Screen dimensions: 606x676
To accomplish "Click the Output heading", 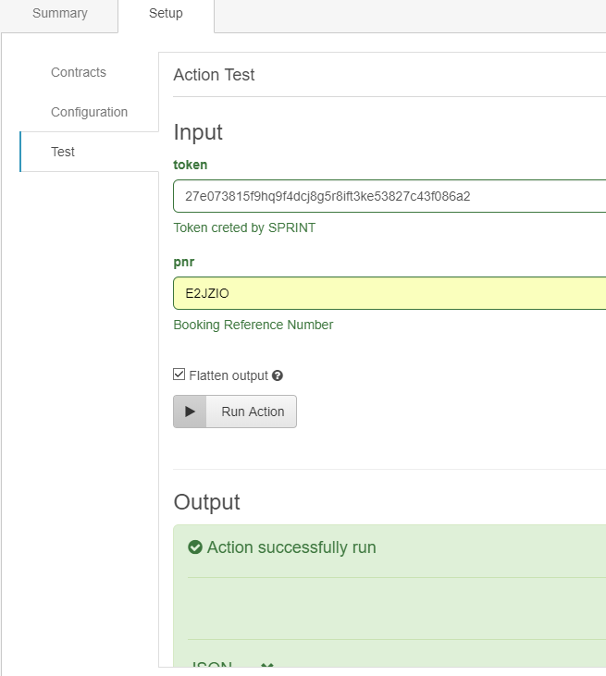I will pos(206,502).
